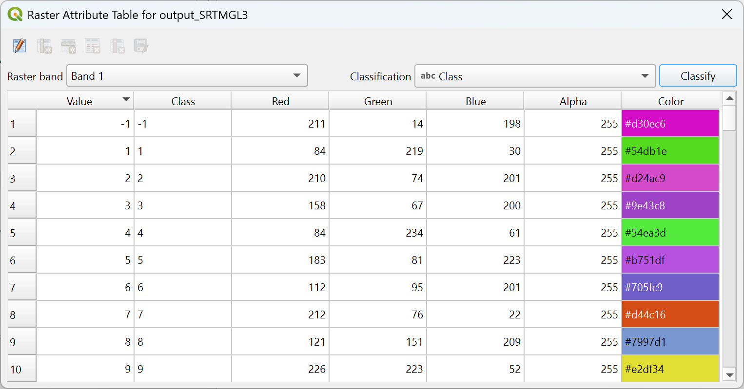Image resolution: width=744 pixels, height=389 pixels.
Task: Click the scroll down arrow of table
Action: pyautogui.click(x=729, y=375)
